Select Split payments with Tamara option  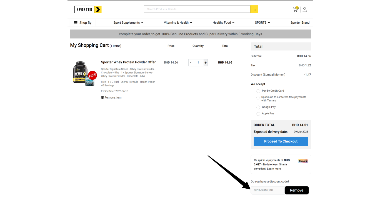[258, 97]
